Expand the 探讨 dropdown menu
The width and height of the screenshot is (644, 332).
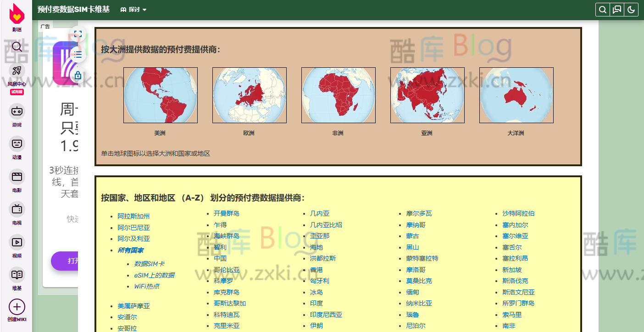coord(133,9)
